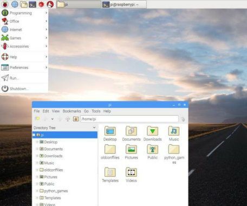The image size is (247, 206).
Task: Select oldconffiles in the directory tree
Action: (54, 170)
